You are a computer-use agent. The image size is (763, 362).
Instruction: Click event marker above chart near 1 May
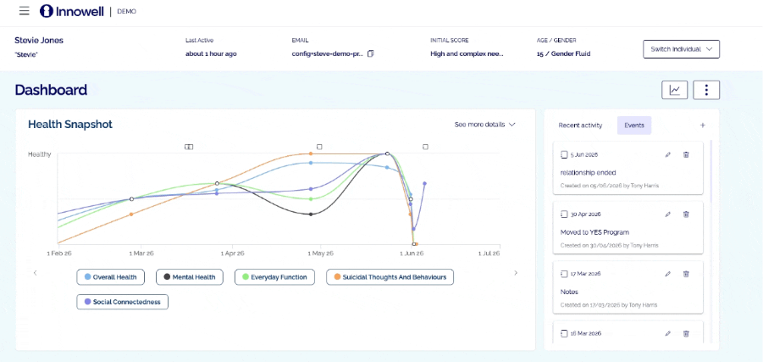[319, 147]
